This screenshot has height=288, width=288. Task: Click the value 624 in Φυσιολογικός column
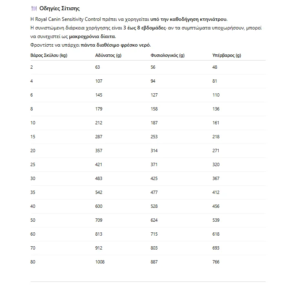click(x=154, y=220)
